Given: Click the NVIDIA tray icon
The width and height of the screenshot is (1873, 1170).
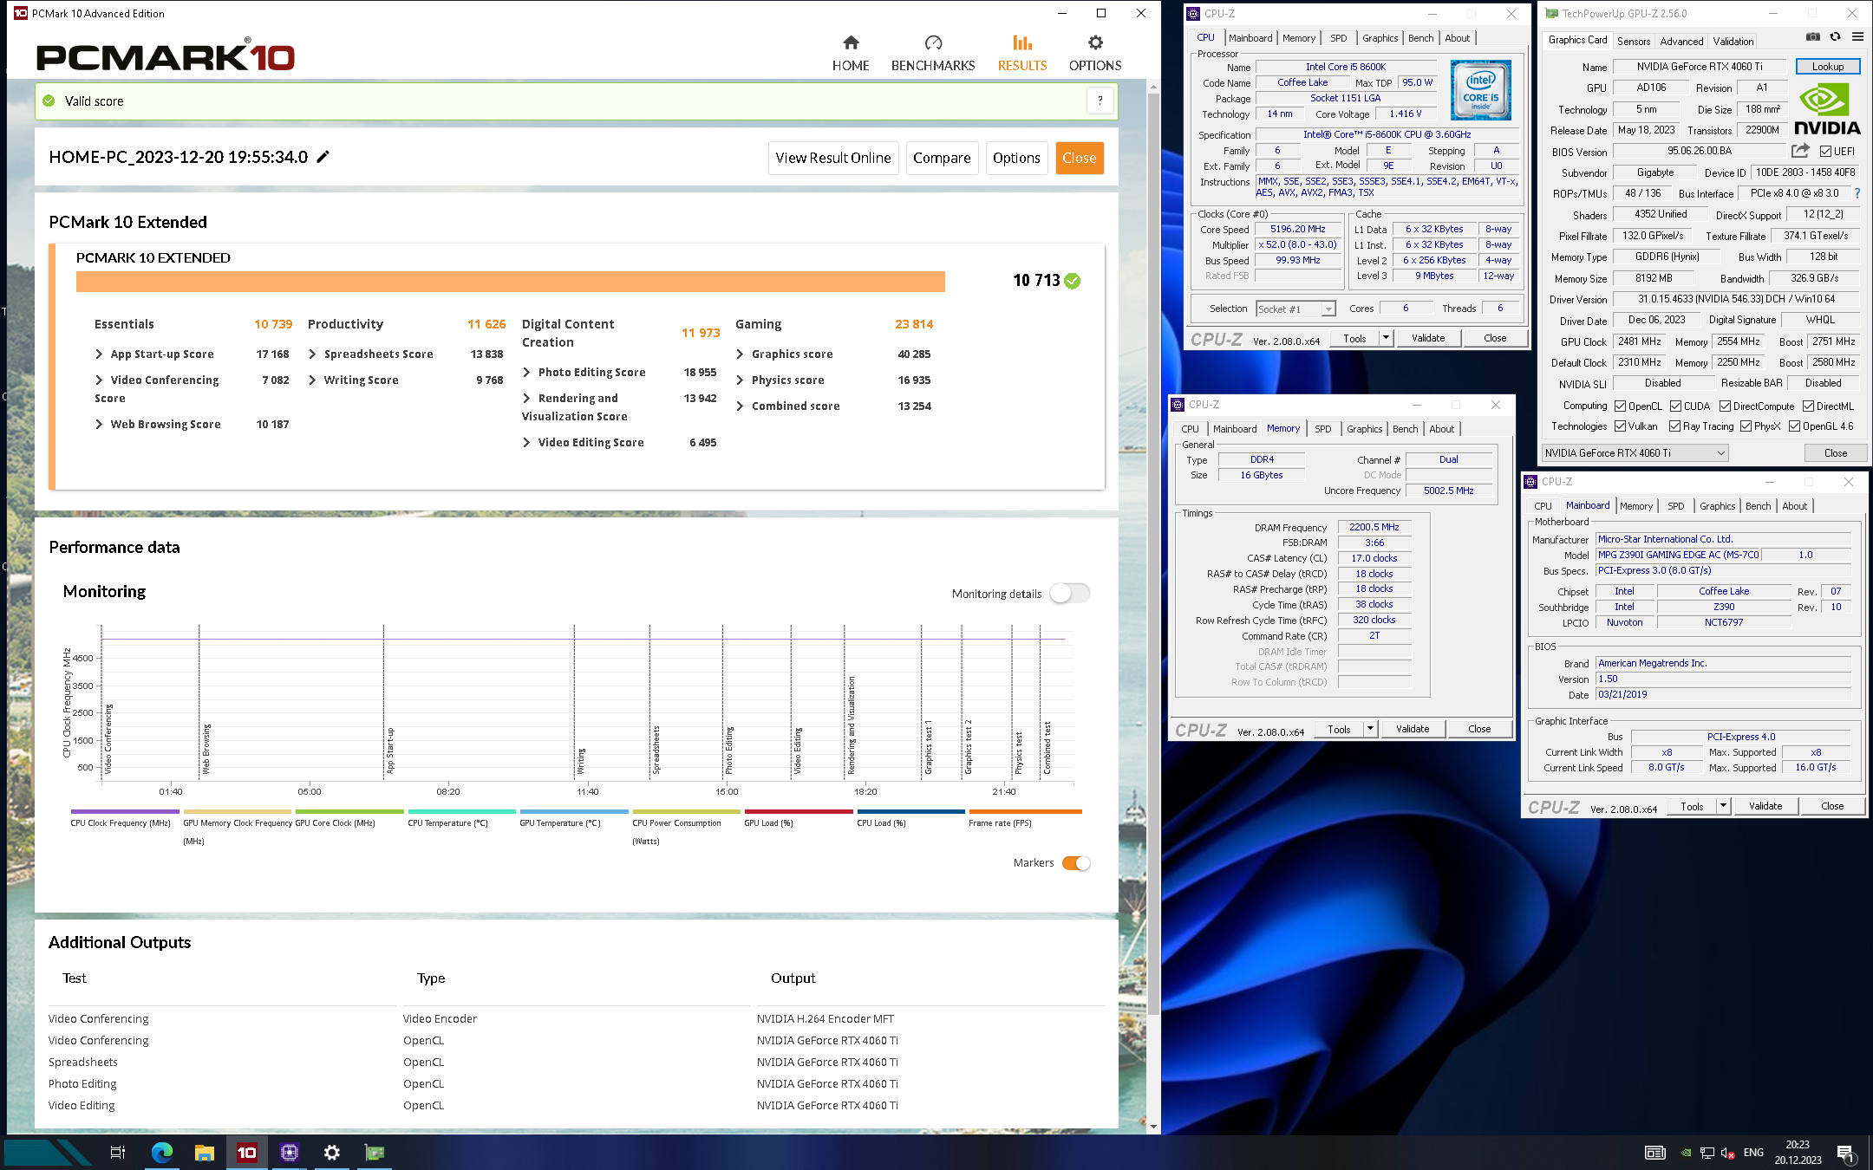Looking at the screenshot, I should [x=1686, y=1153].
